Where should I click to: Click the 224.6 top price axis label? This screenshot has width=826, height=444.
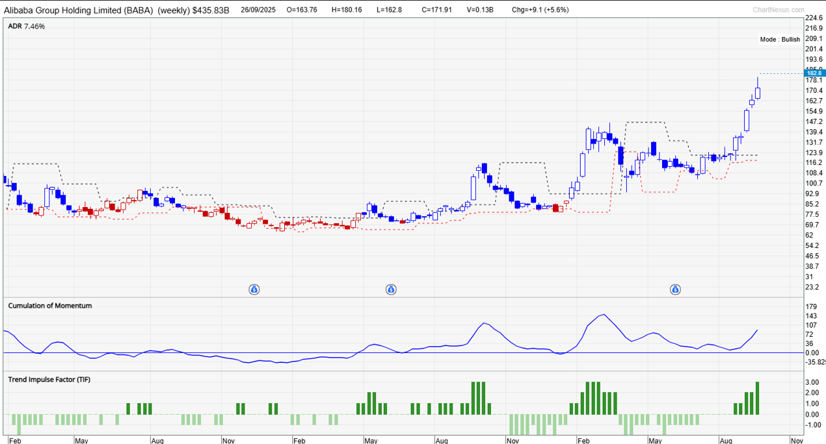[814, 18]
